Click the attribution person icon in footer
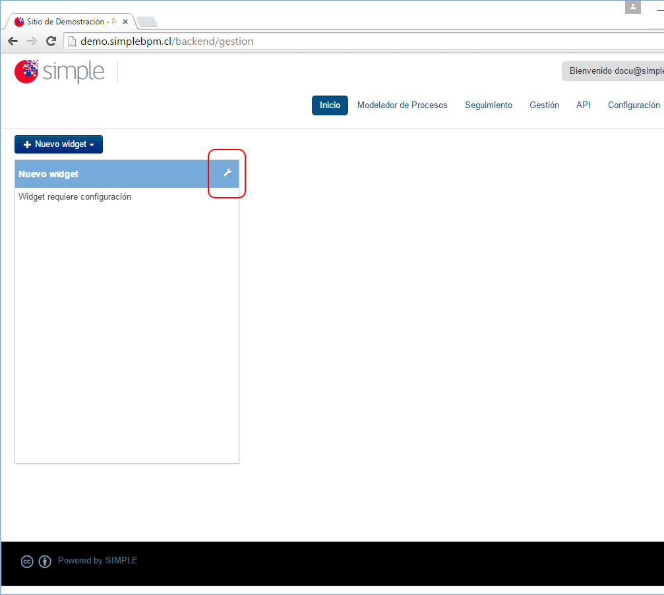Screen dimensions: 664x595 pyautogui.click(x=45, y=561)
